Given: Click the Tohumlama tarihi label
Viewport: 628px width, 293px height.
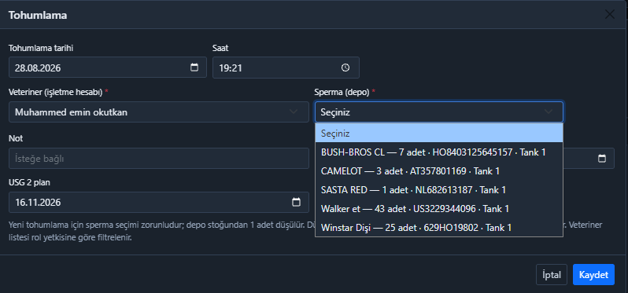Looking at the screenshot, I should click(41, 48).
